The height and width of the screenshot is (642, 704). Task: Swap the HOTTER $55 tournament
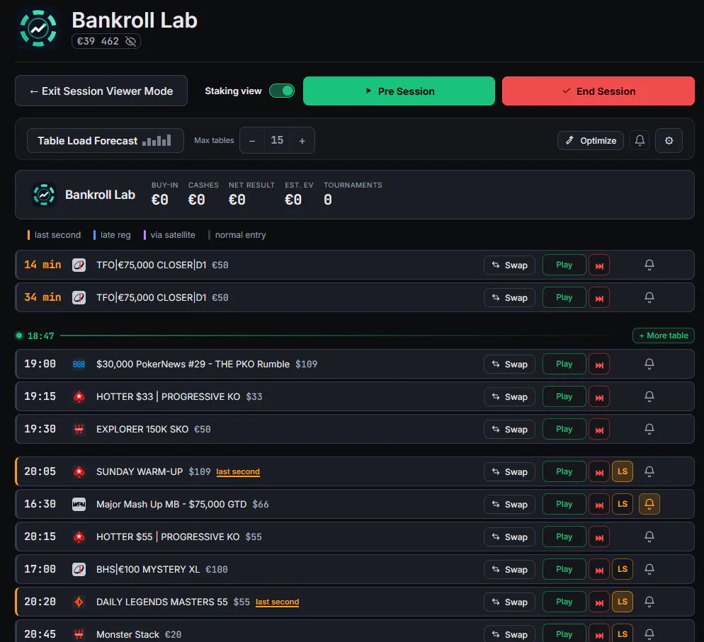click(x=509, y=537)
